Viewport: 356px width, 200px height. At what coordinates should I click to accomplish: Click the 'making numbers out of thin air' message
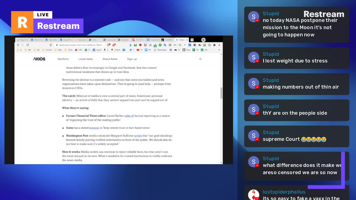[x=297, y=84]
